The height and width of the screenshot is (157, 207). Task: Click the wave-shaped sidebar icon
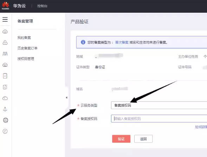pos(5,54)
